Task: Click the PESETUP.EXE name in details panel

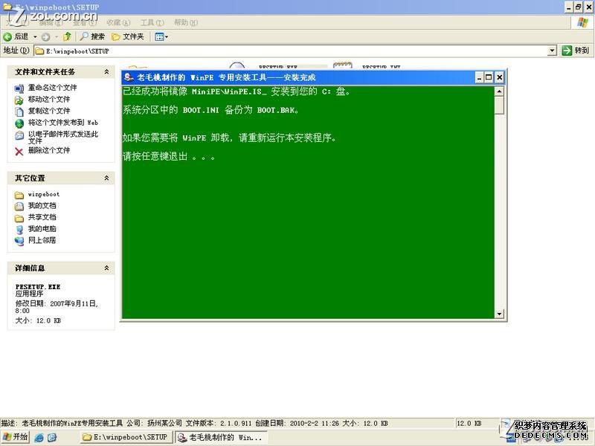Action: click(x=38, y=287)
